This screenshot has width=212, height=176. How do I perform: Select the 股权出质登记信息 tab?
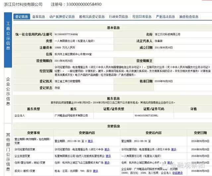92,17
